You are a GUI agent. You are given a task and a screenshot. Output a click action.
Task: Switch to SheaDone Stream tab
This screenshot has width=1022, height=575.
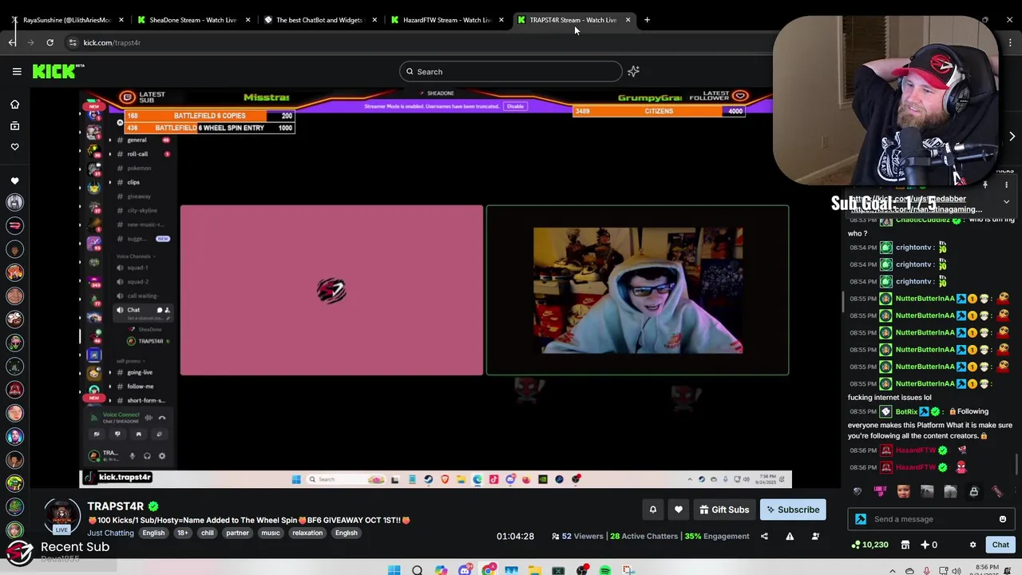click(194, 20)
